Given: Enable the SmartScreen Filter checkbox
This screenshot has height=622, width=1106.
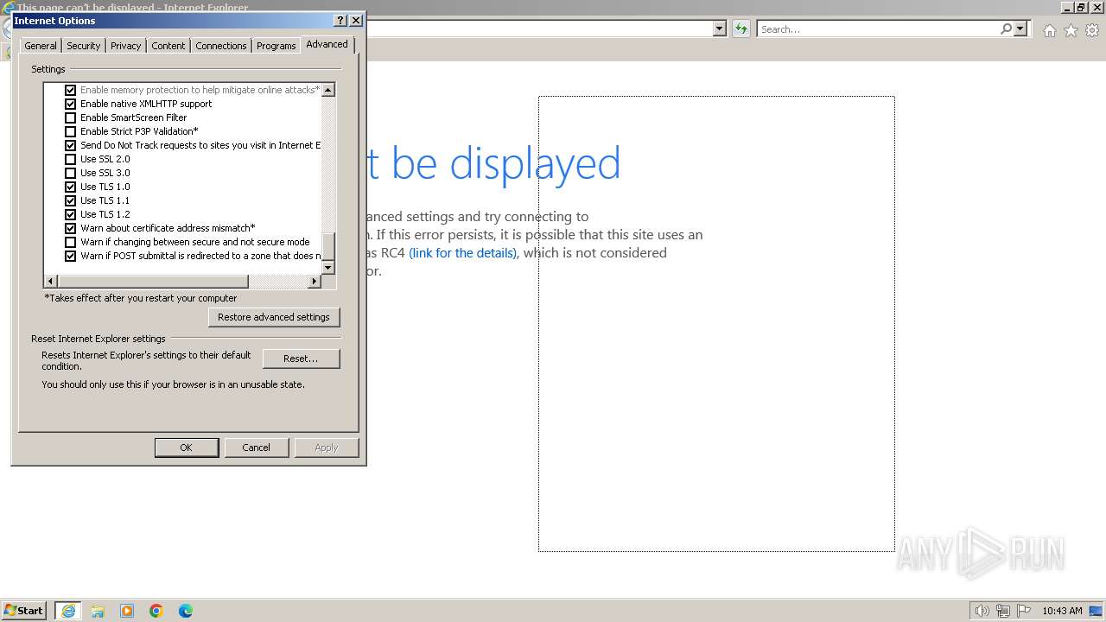Looking at the screenshot, I should 71,117.
